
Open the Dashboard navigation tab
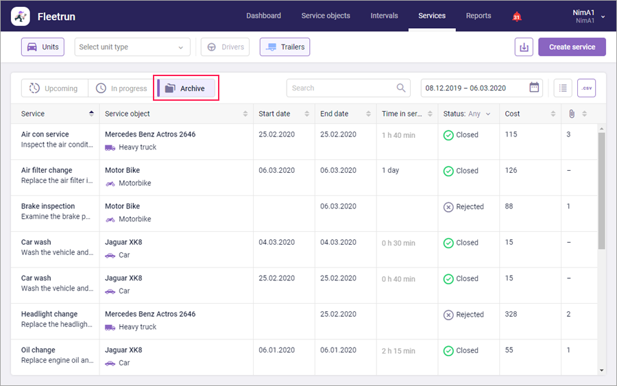[263, 16]
